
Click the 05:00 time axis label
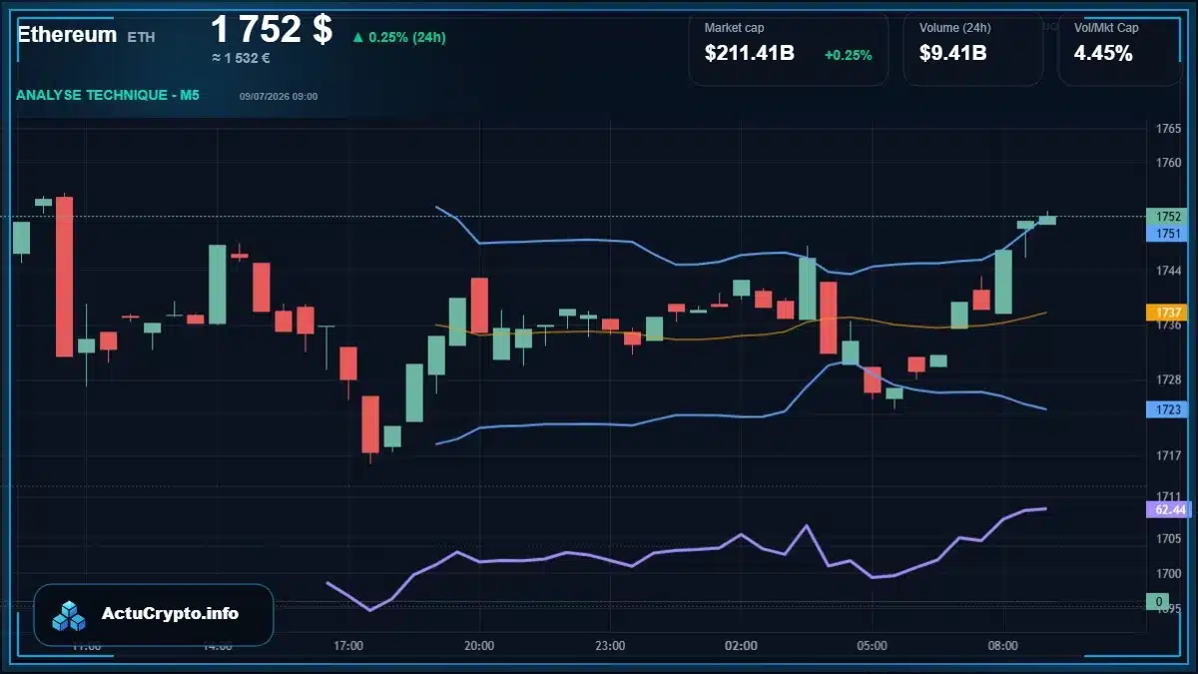coord(872,646)
